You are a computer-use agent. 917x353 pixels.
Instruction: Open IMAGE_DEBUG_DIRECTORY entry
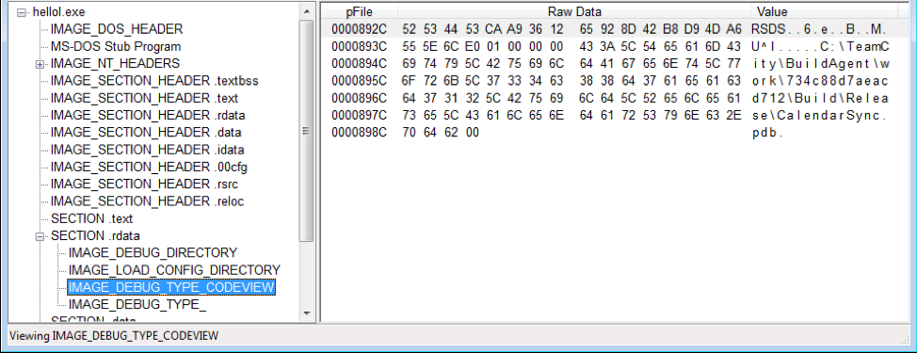(x=153, y=253)
